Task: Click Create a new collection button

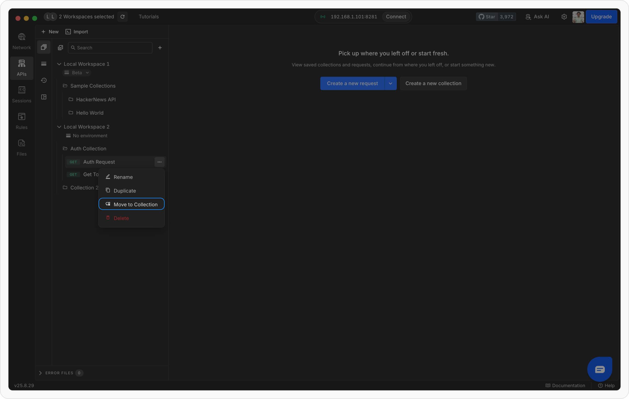Action: [x=433, y=83]
